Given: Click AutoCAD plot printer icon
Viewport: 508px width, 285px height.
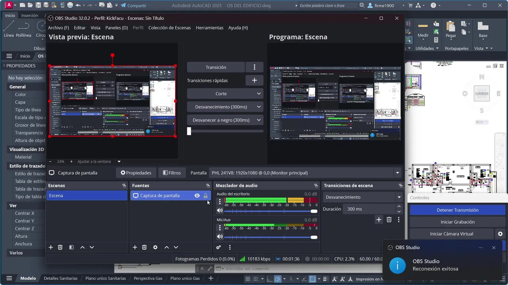Looking at the screenshot, I should click(70, 6).
